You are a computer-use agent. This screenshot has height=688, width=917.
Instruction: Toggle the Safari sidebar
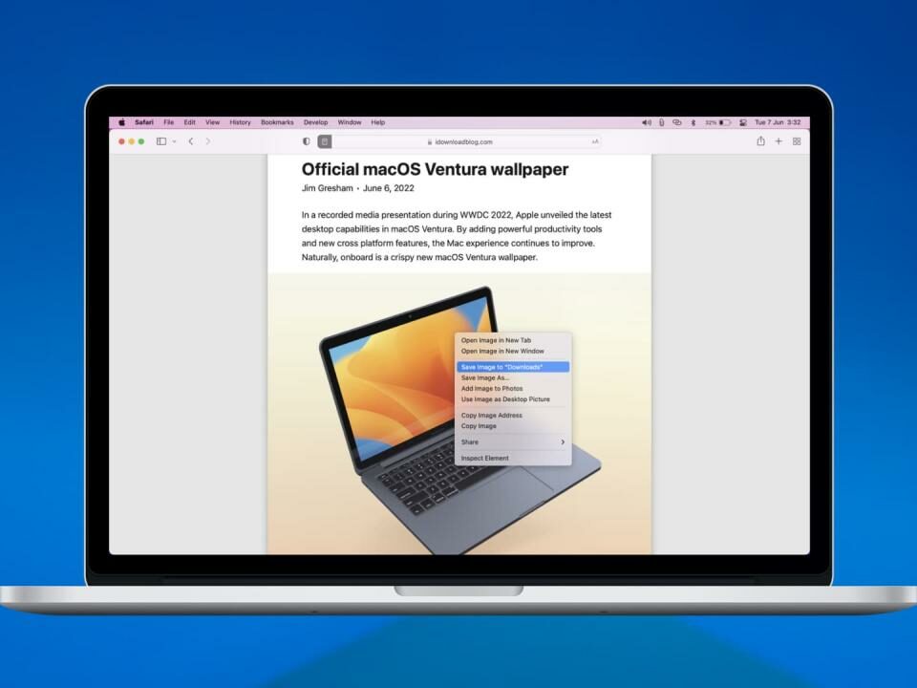(x=161, y=141)
